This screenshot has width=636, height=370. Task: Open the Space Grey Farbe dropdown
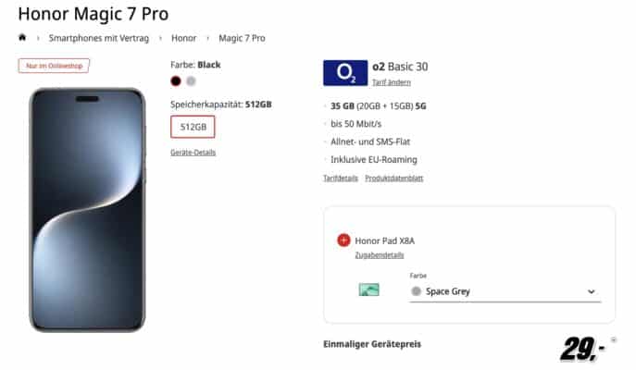click(505, 291)
